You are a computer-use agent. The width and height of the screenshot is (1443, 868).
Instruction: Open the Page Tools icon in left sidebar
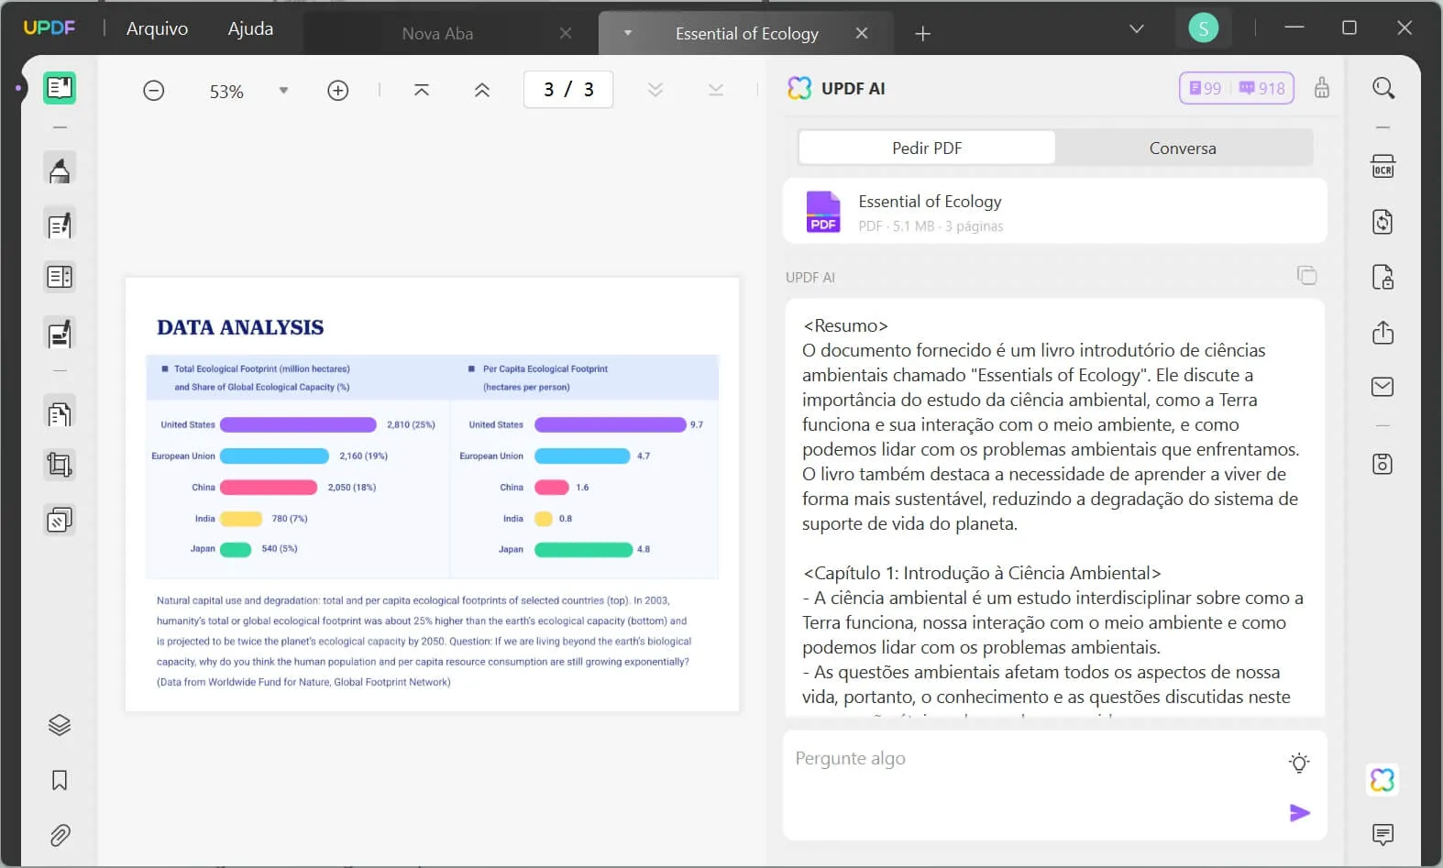(60, 521)
